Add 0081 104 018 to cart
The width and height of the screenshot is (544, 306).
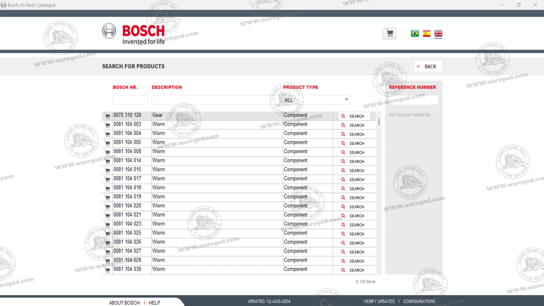(x=107, y=188)
